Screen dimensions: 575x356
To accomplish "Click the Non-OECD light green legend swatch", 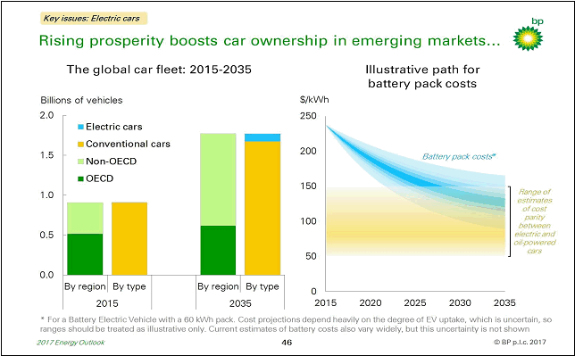I will 80,161.
